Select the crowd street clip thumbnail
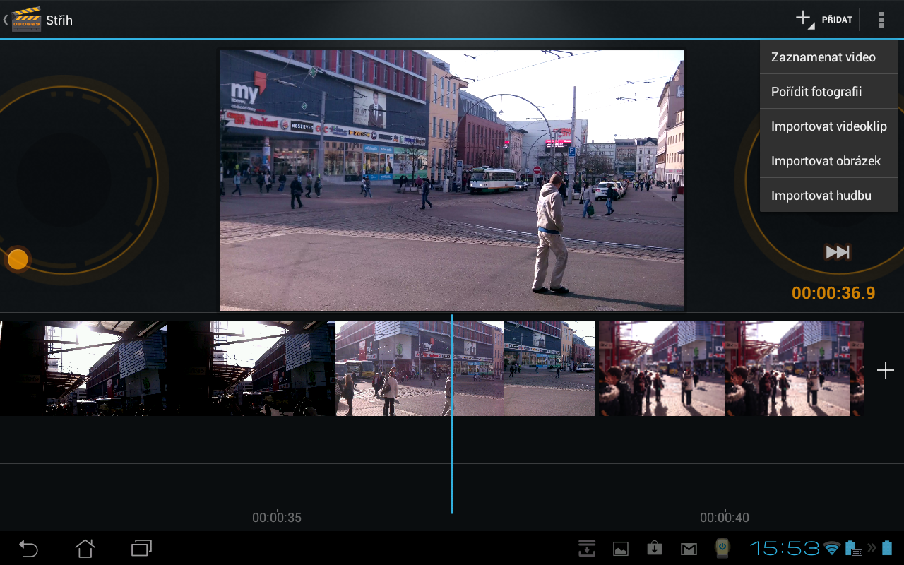The image size is (904, 565). click(730, 369)
